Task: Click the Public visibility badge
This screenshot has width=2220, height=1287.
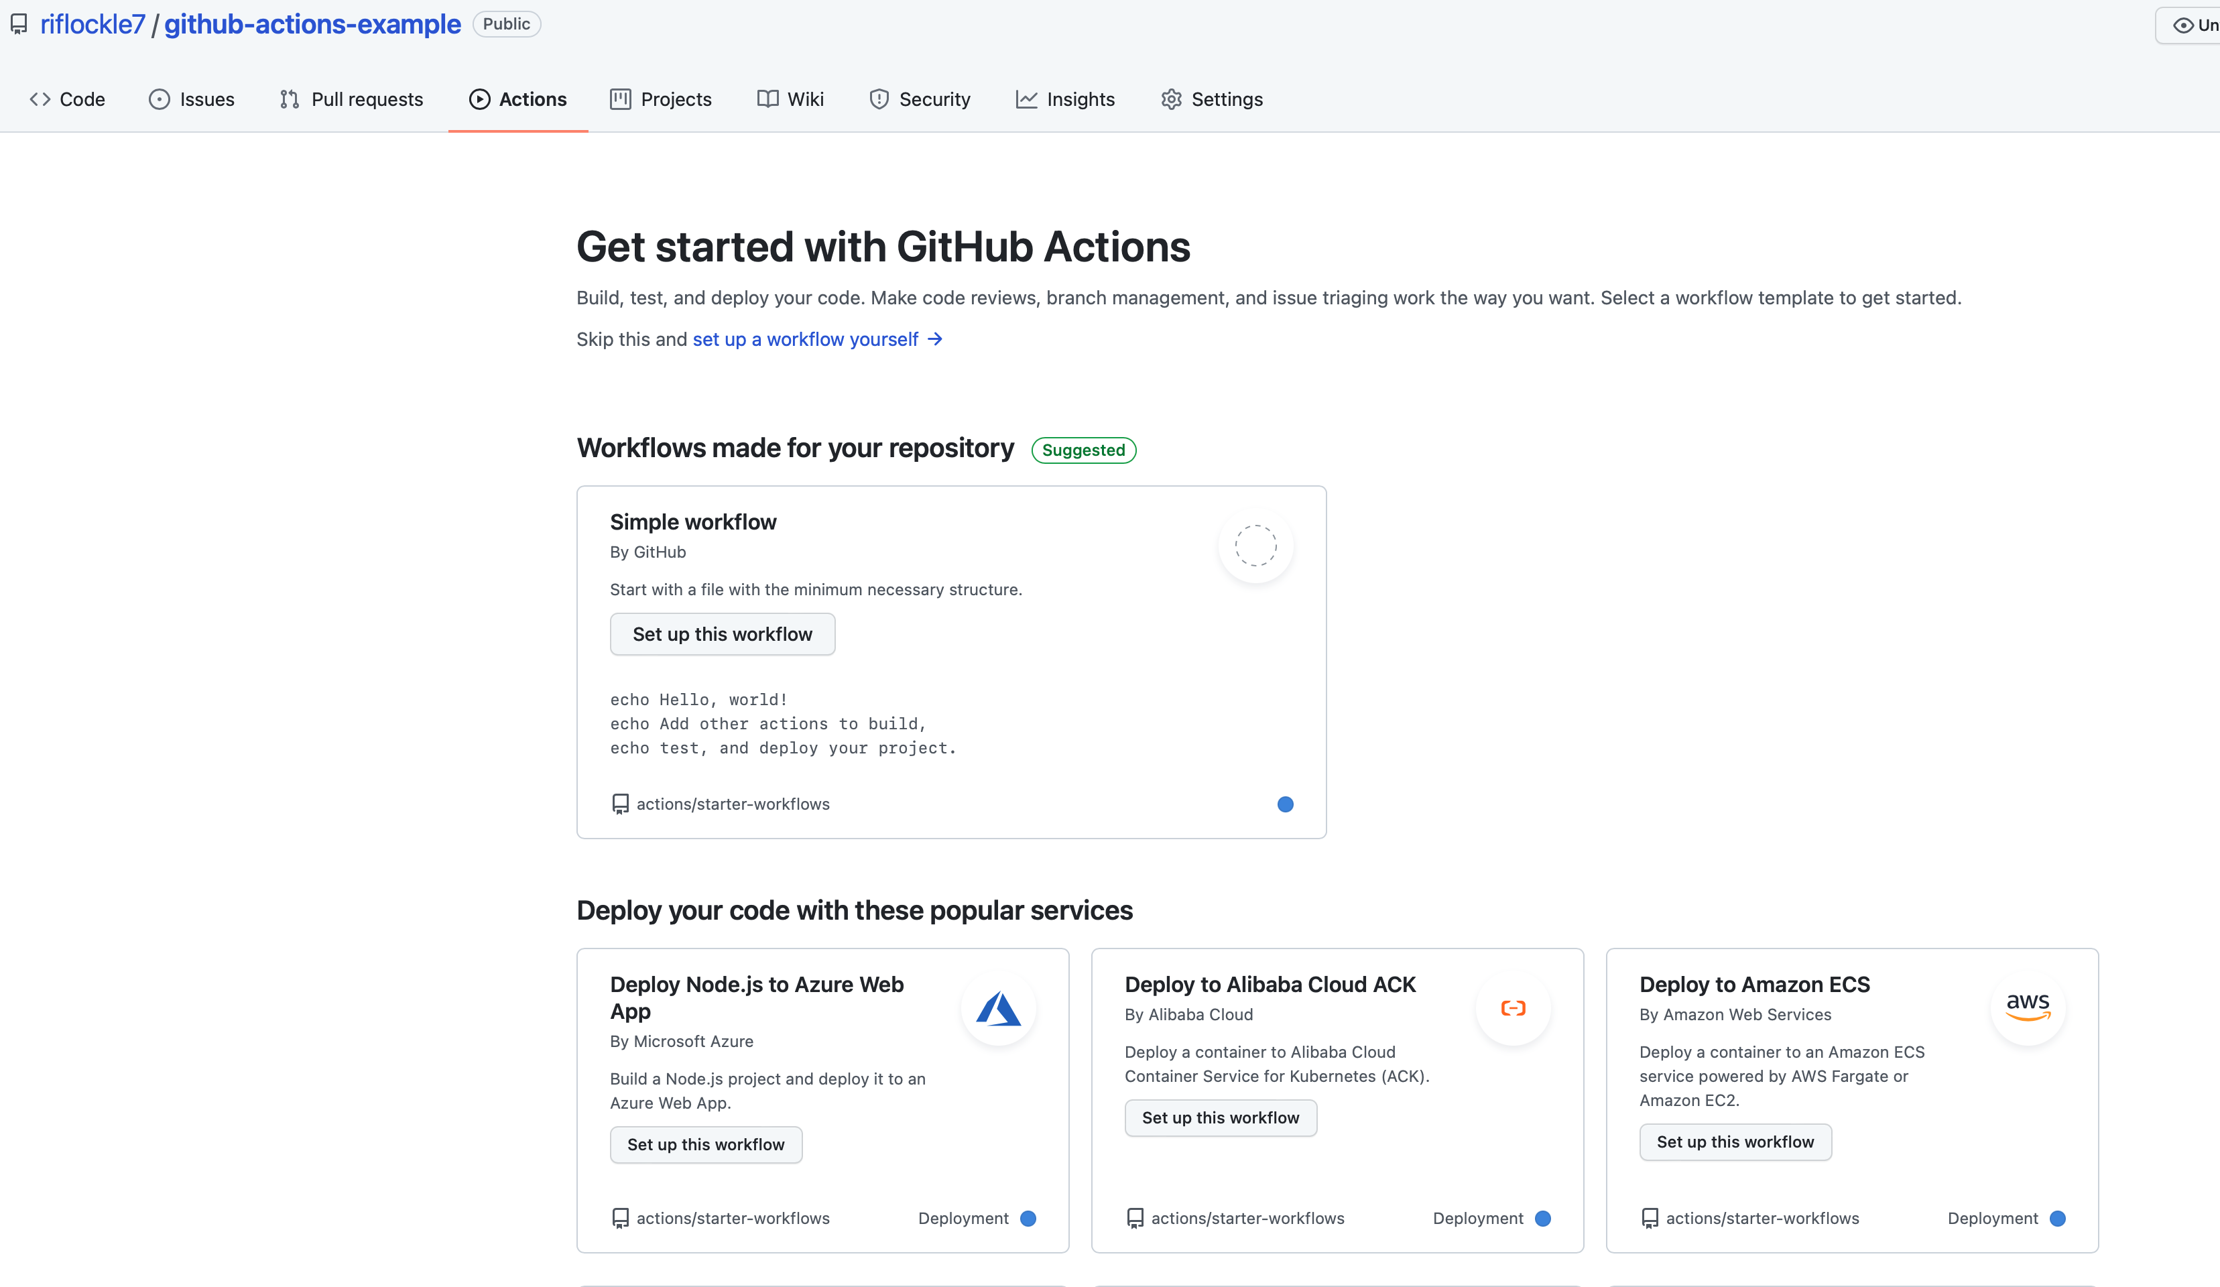Action: coord(507,23)
